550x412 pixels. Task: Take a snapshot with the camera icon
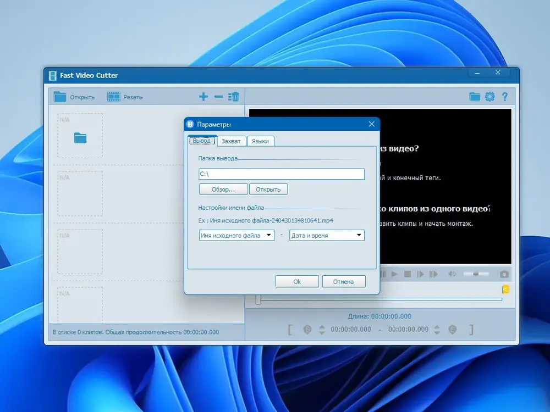504,274
